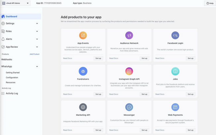Screen dimensions: 216x135
Task: Read Docs for Fundraisers
Action: pyautogui.click(x=67, y=94)
